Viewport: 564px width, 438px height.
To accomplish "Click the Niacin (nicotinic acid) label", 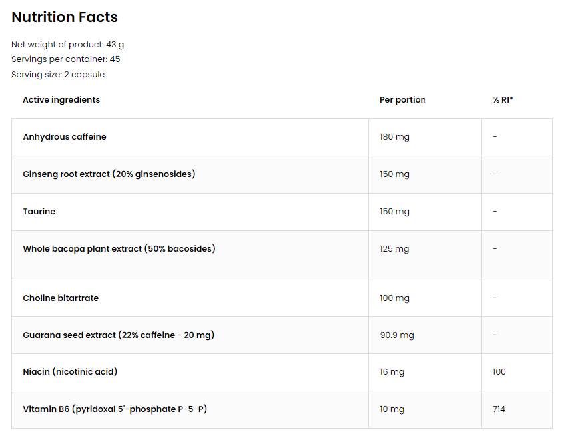I will (x=70, y=372).
